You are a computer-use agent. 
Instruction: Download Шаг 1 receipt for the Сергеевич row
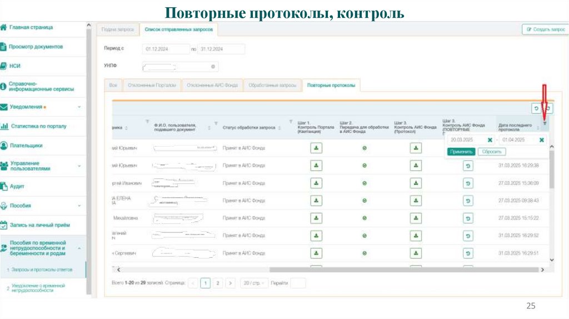[316, 253]
